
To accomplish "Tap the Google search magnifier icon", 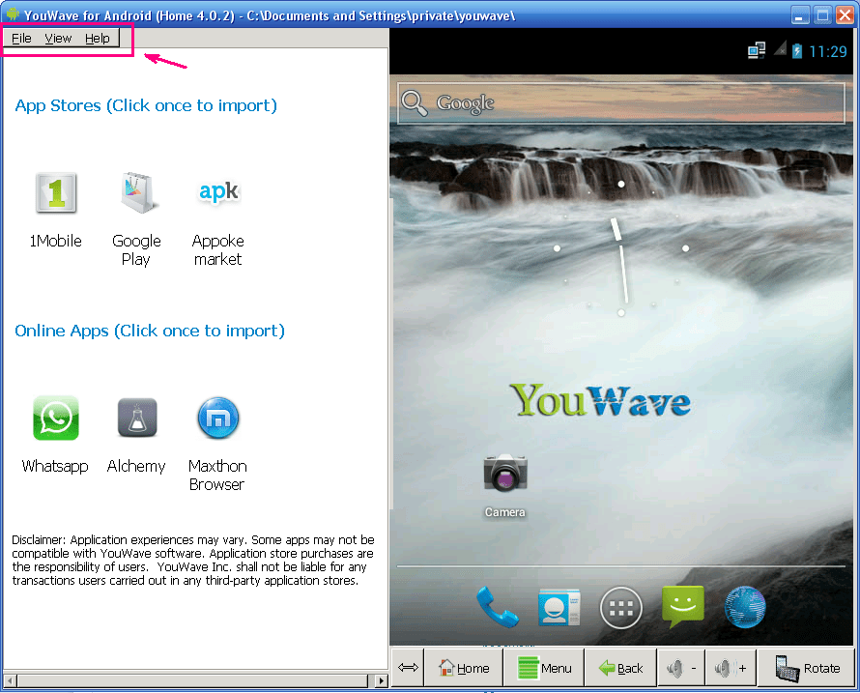I will coord(414,103).
